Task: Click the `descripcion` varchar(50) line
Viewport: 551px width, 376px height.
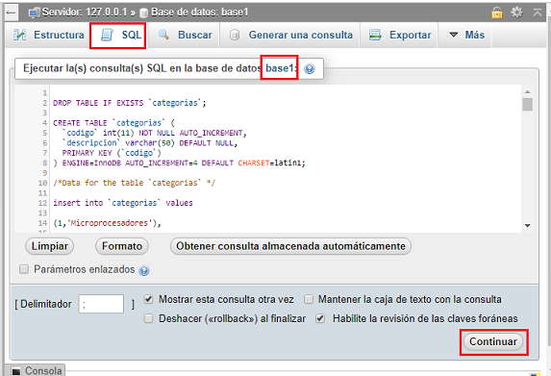Action: coord(150,143)
